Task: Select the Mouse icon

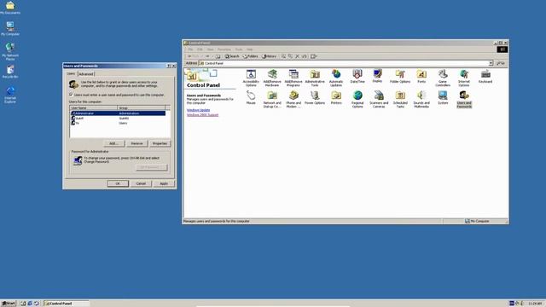Action: point(251,97)
